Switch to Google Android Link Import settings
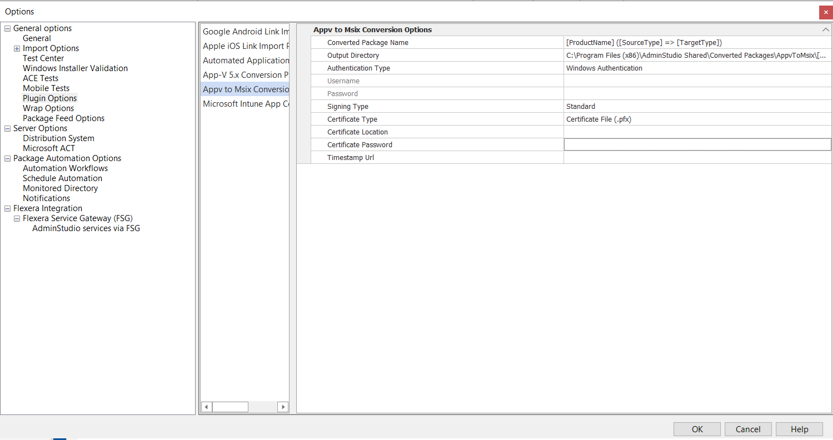Screen dimensions: 833x440 [x=245, y=31]
